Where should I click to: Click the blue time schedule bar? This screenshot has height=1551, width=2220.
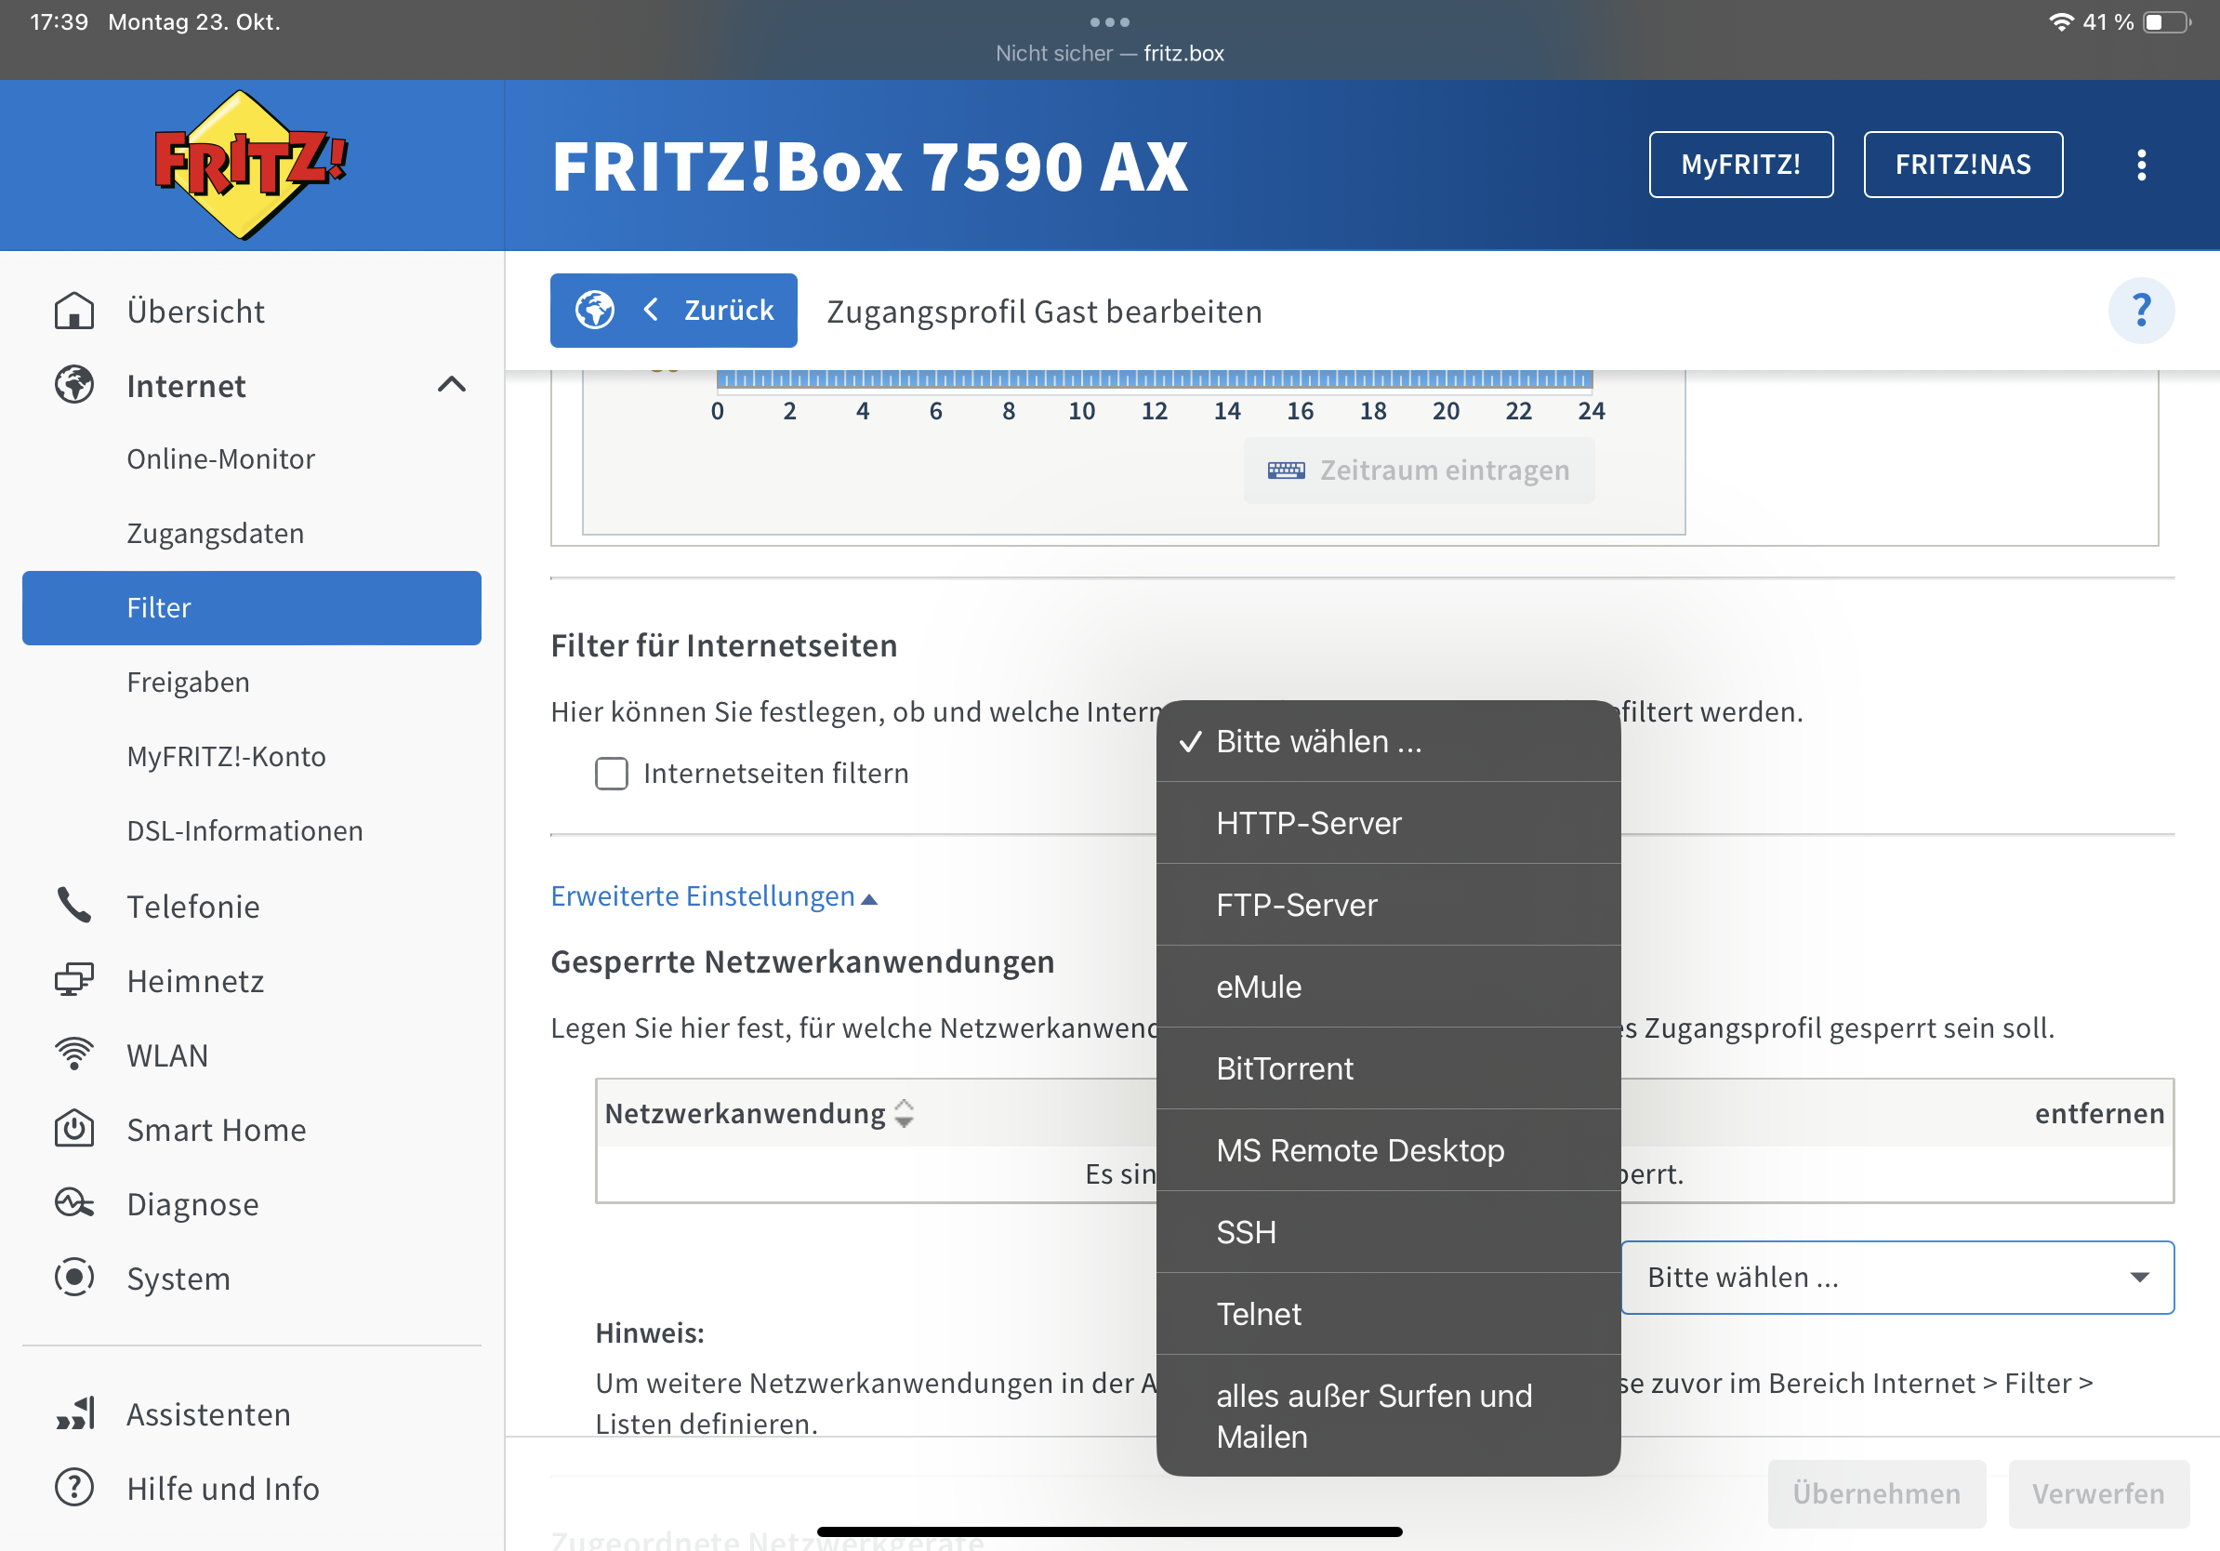click(x=1153, y=379)
